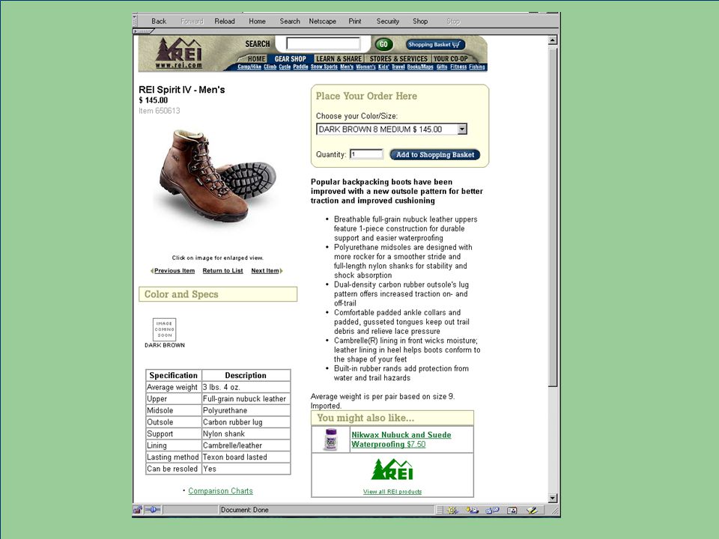The width and height of the screenshot is (719, 539).
Task: Open the Comparison Charts link
Action: click(x=220, y=491)
